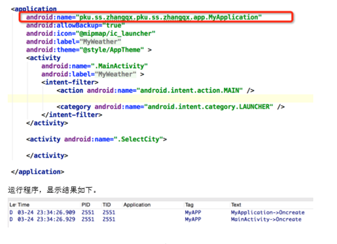Click the android:icon="@mipmap/ic_launcher" line
This screenshot has height=244, width=337.
coord(91,33)
